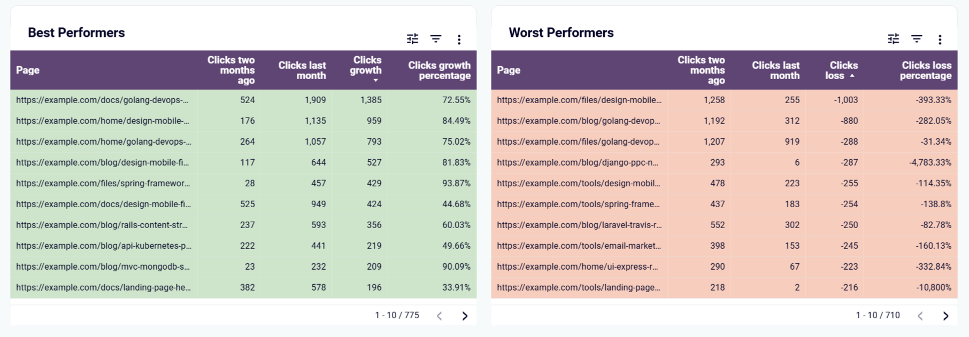Click Clicks loss percentage column header

pos(926,70)
